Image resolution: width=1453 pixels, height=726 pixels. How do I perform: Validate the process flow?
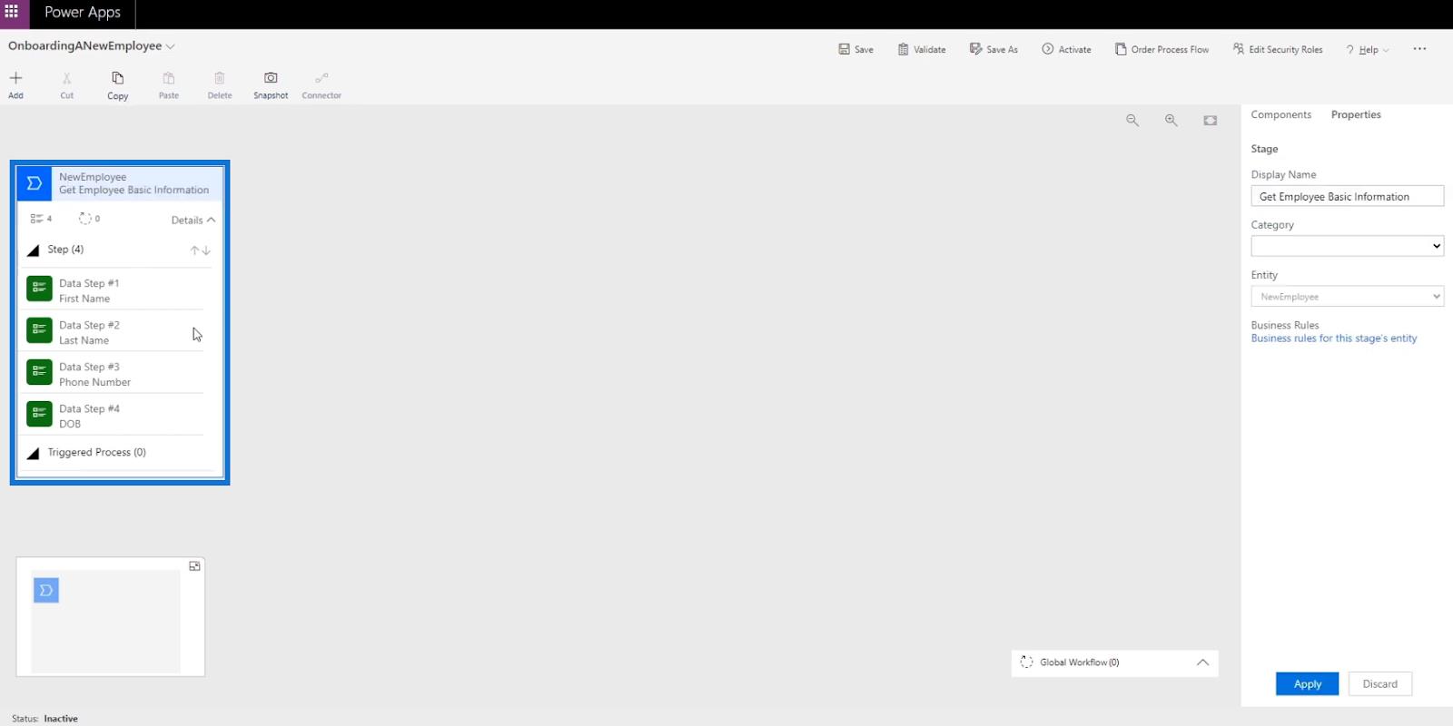(922, 49)
